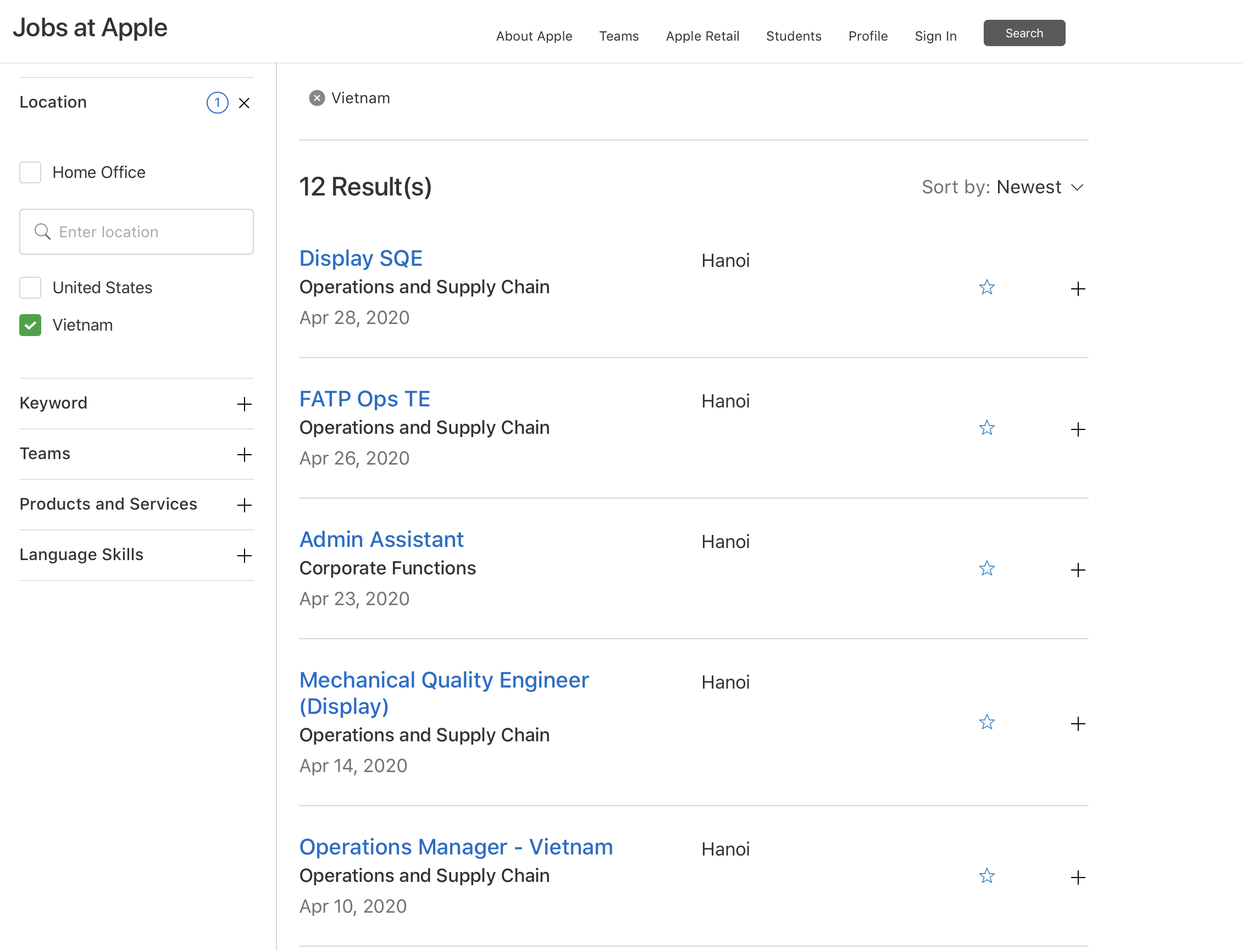Viewport: 1242px width, 950px height.
Task: Open Mechanical Quality Engineer (Display) link
Action: click(444, 693)
